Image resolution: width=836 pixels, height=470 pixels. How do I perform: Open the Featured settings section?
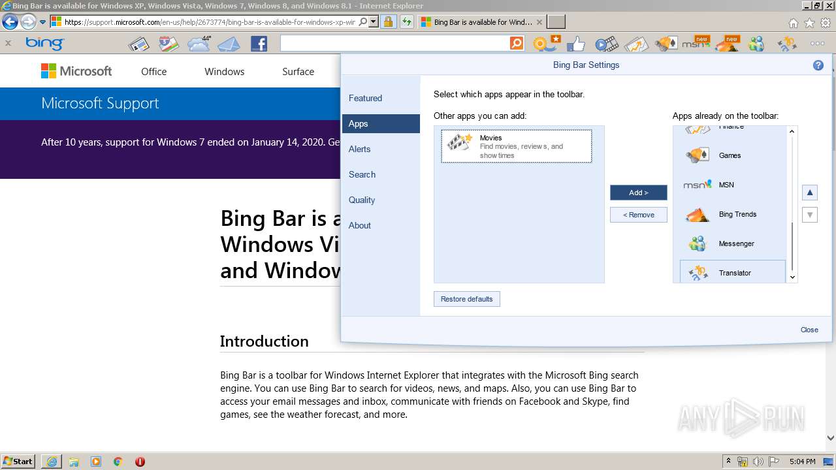(381, 98)
